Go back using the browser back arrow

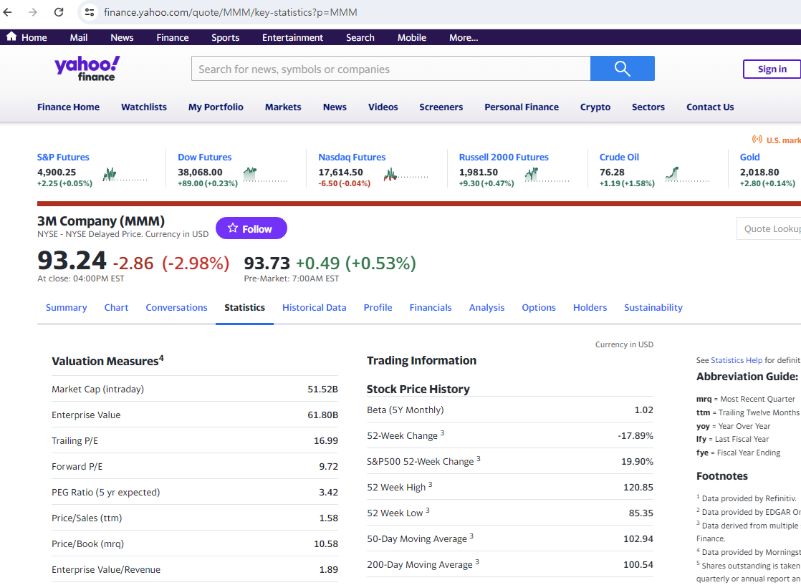tap(8, 11)
